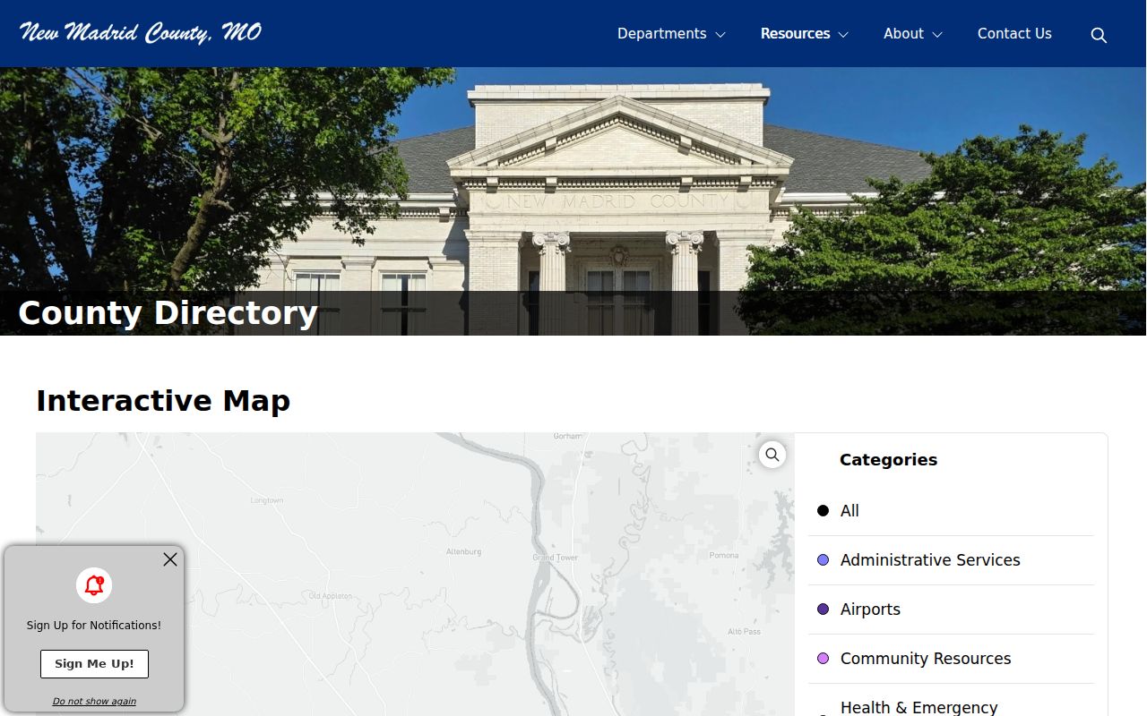The height and width of the screenshot is (716, 1147).
Task: Click the map search magnifier button
Action: tap(772, 455)
